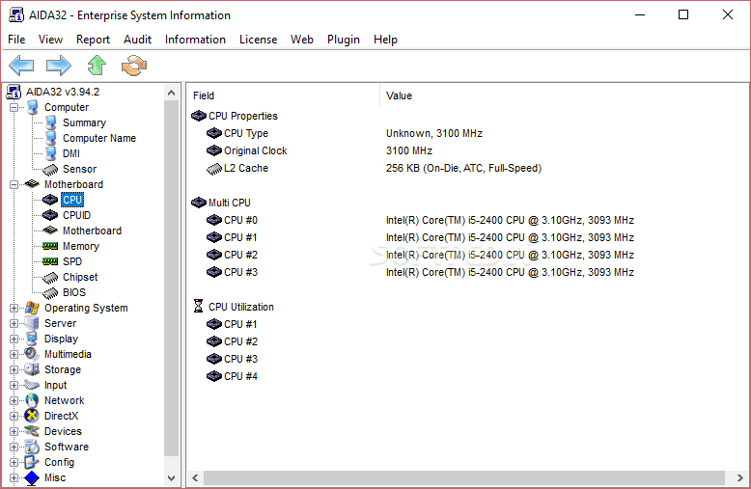Click tree scrollbar down arrow
Image resolution: width=751 pixels, height=489 pixels.
(x=172, y=477)
